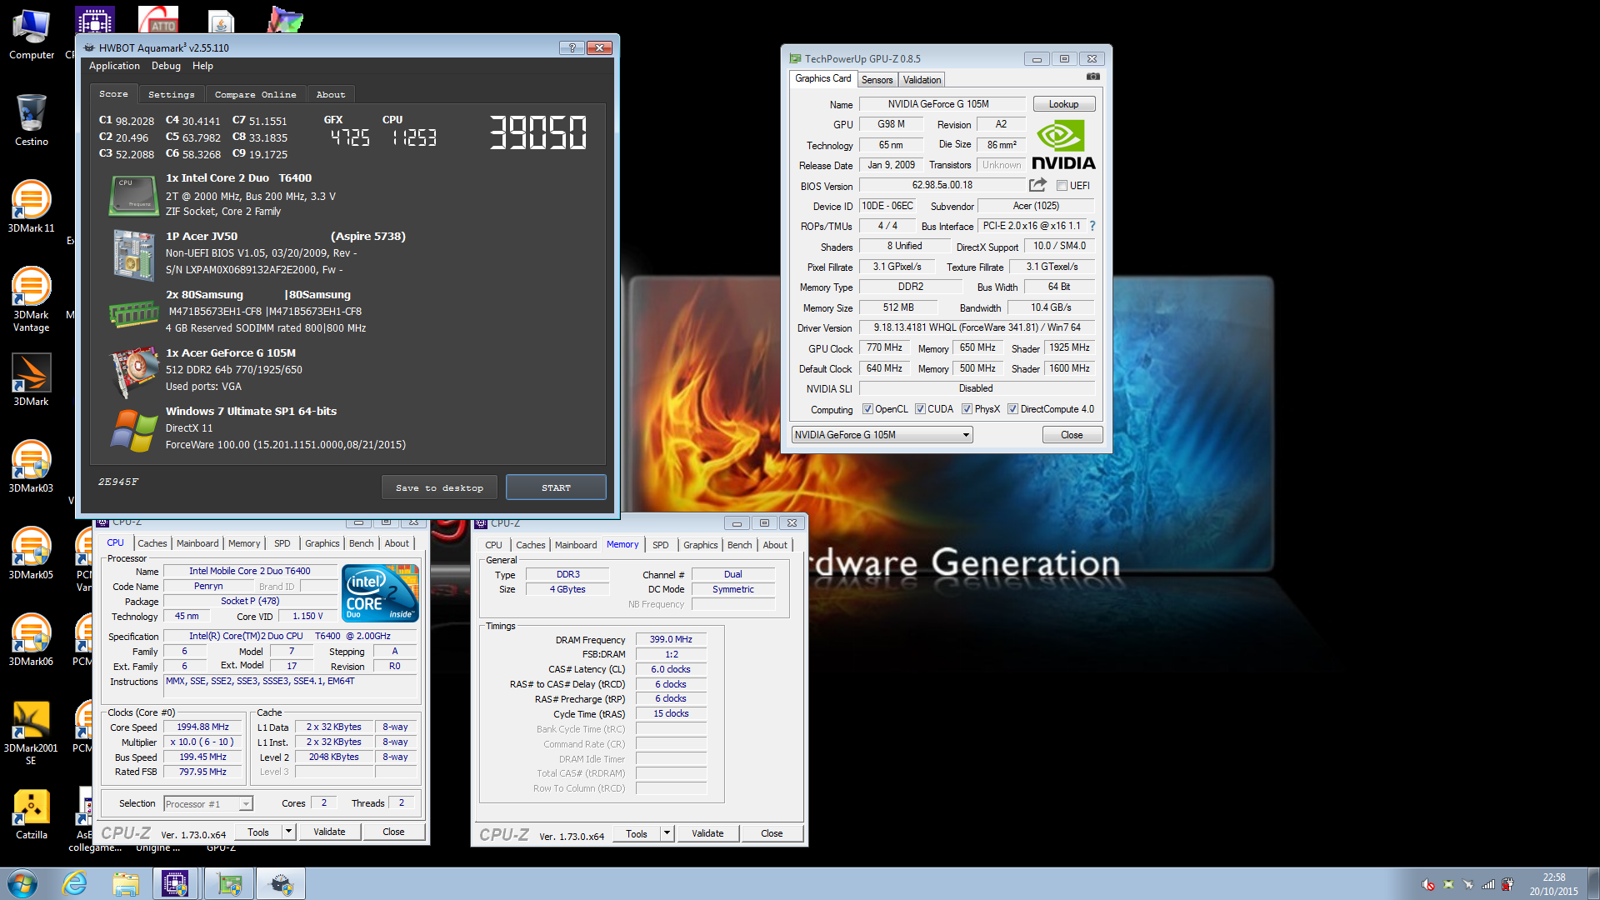Viewport: 1600px width, 900px height.
Task: Click Validate in the CPU-Z Memory window
Action: [707, 833]
